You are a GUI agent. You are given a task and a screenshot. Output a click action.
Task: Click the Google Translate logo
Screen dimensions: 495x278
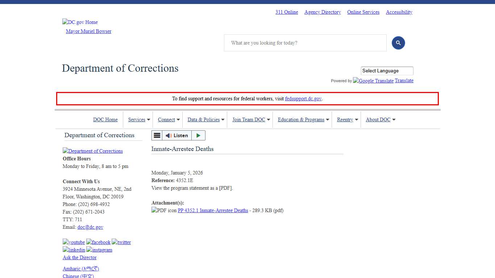373,81
